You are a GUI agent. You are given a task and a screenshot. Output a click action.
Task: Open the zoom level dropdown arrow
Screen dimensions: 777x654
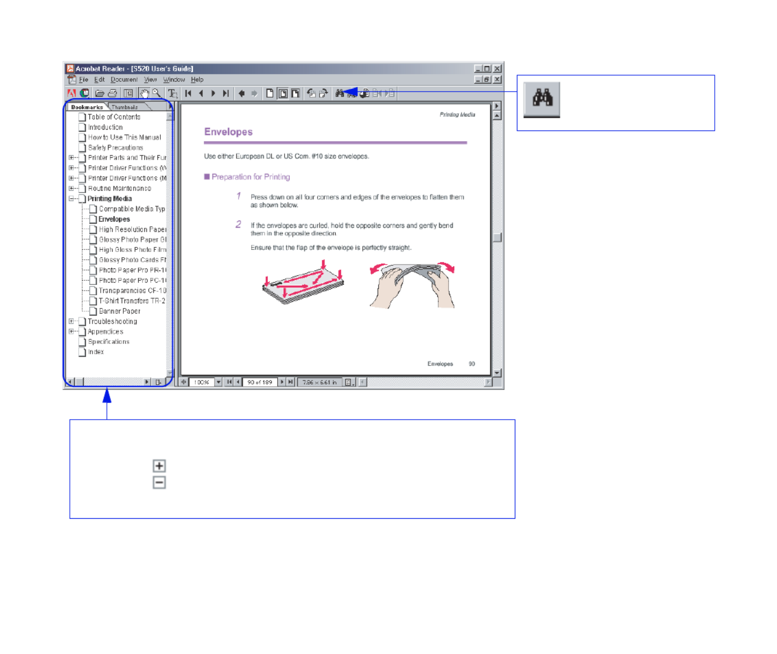[x=218, y=382]
